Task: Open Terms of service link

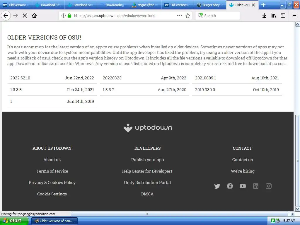Action: pyautogui.click(x=52, y=171)
